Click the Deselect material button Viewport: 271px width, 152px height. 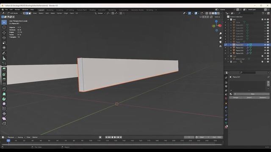263,98
